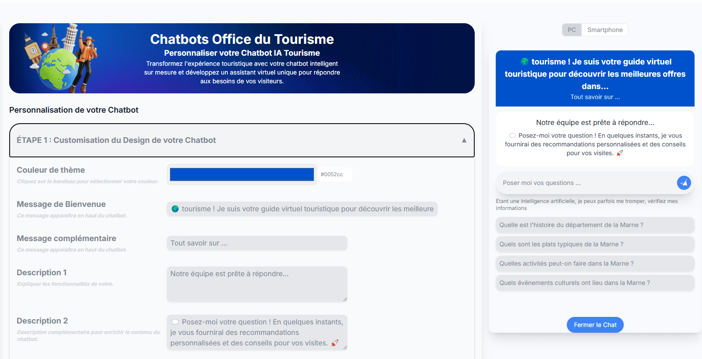
Task: Pick the activités dans la Marne question
Action: (x=595, y=263)
